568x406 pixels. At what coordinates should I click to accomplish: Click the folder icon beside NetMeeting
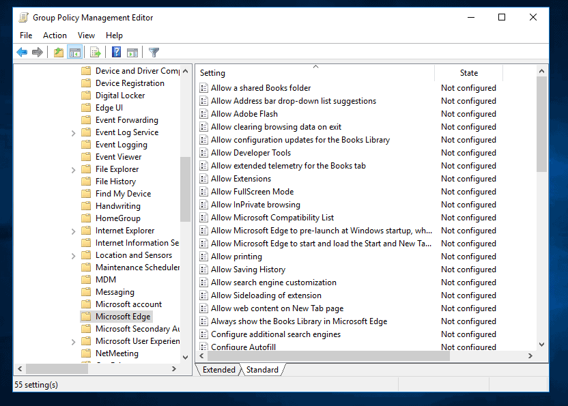click(x=86, y=353)
